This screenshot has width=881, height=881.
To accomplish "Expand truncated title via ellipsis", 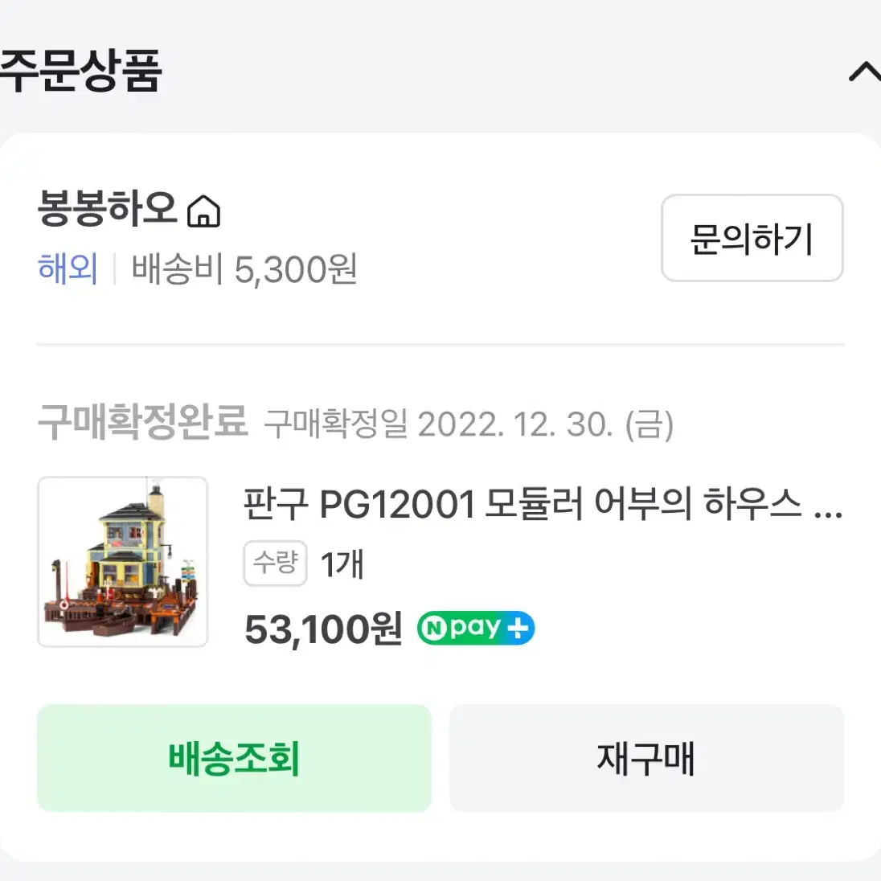I will pos(829,512).
